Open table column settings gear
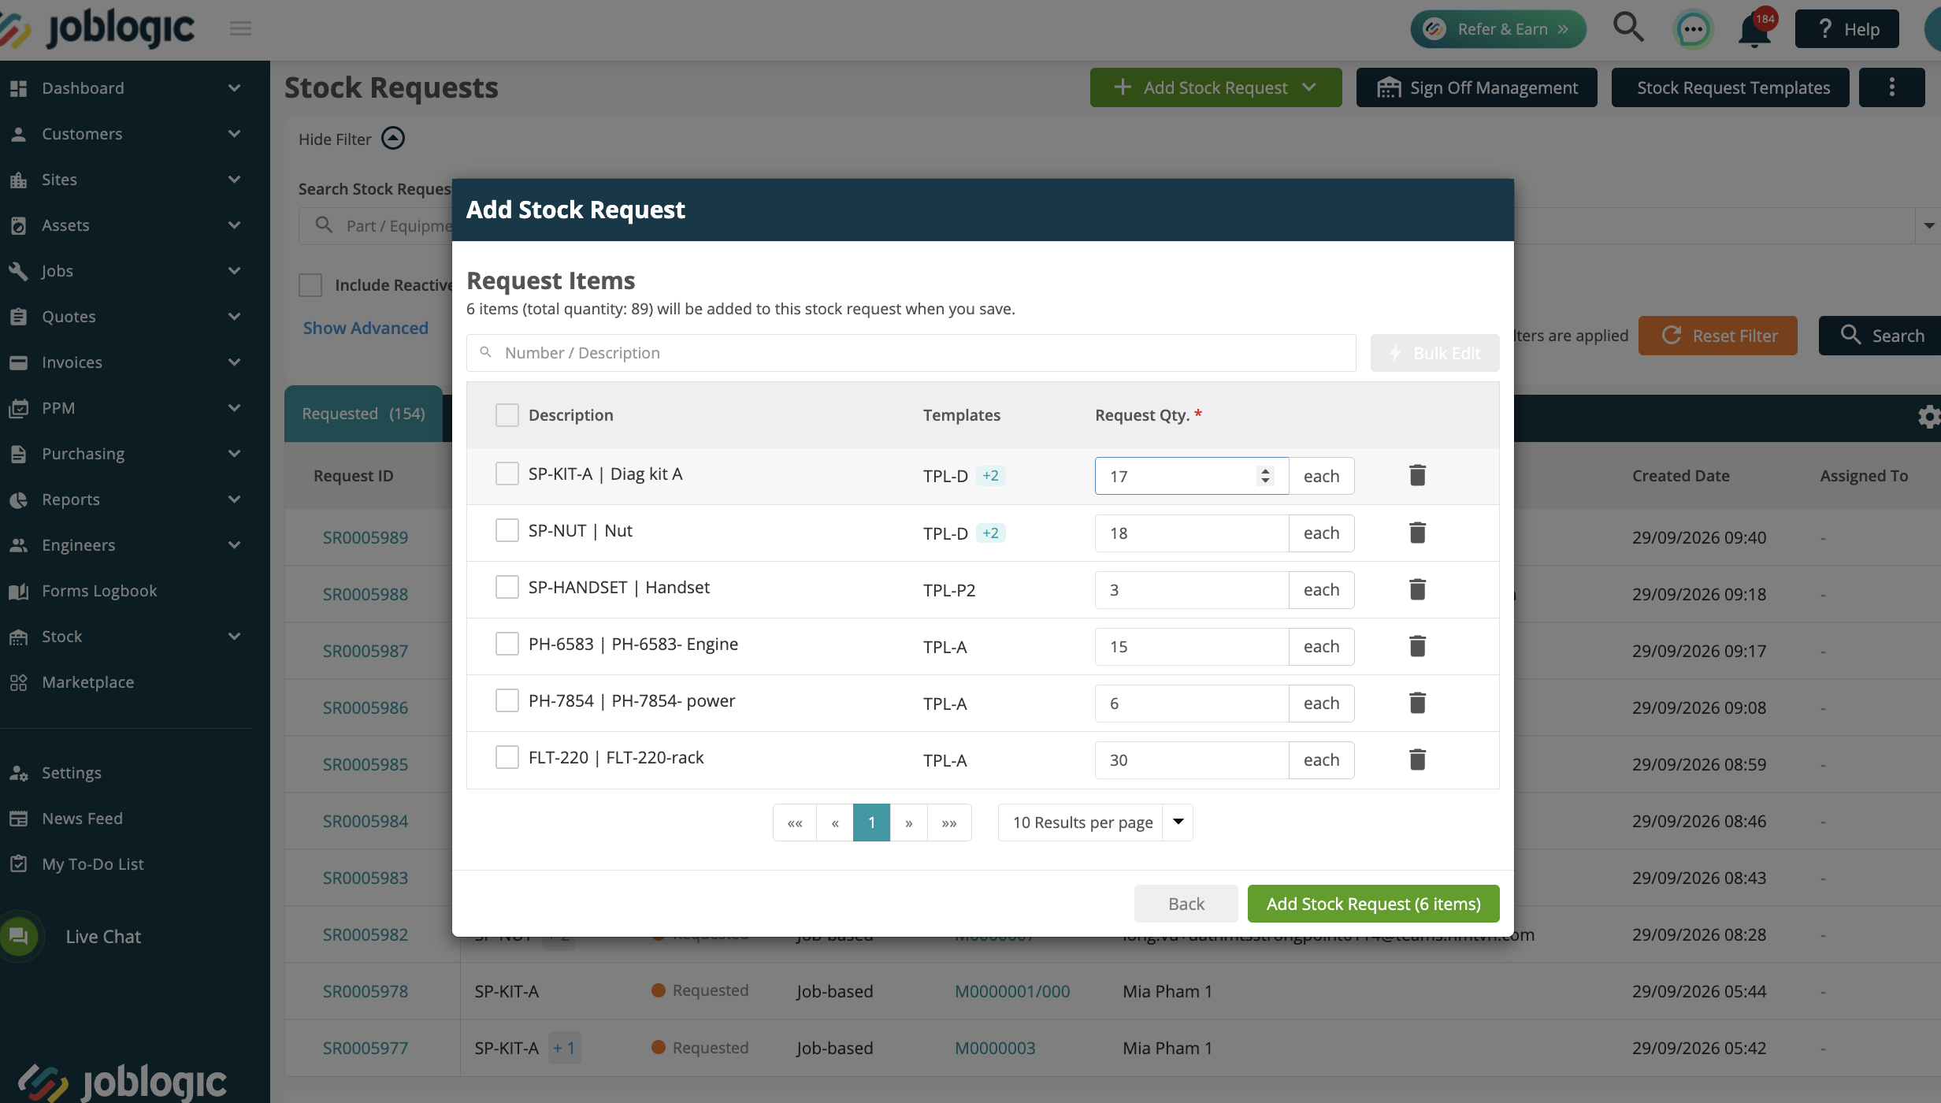 (1928, 416)
